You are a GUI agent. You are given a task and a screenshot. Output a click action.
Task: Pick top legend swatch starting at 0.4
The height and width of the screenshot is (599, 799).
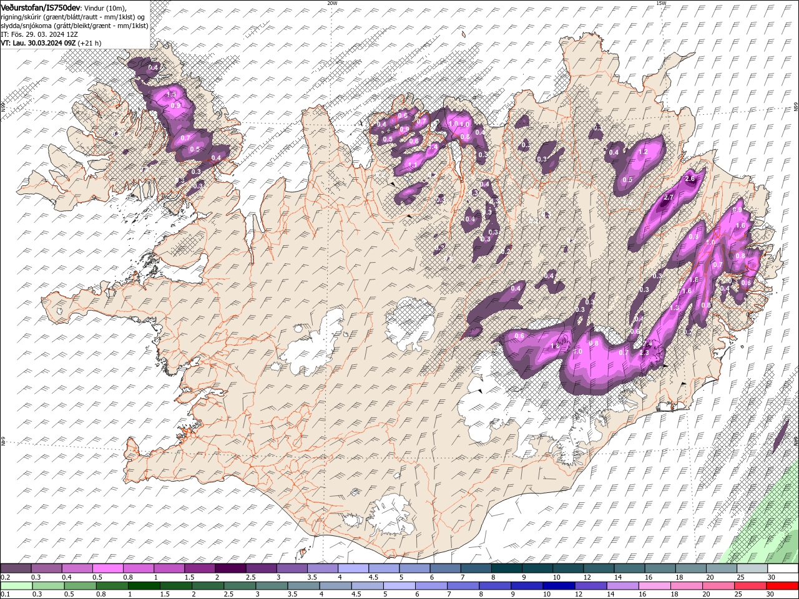[x=77, y=568]
